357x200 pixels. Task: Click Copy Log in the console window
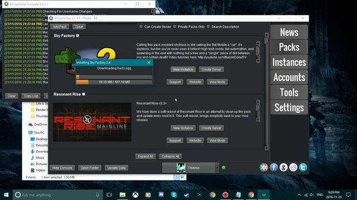[x=31, y=96]
